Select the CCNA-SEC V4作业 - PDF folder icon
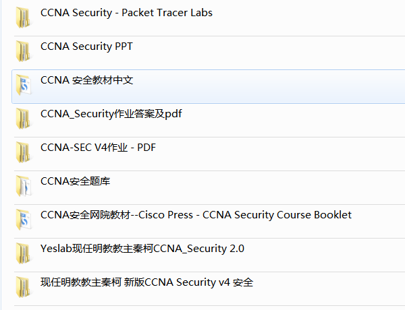The width and height of the screenshot is (405, 310). click(23, 152)
